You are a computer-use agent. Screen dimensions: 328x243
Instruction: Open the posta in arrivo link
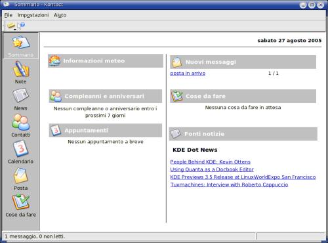pyautogui.click(x=188, y=74)
